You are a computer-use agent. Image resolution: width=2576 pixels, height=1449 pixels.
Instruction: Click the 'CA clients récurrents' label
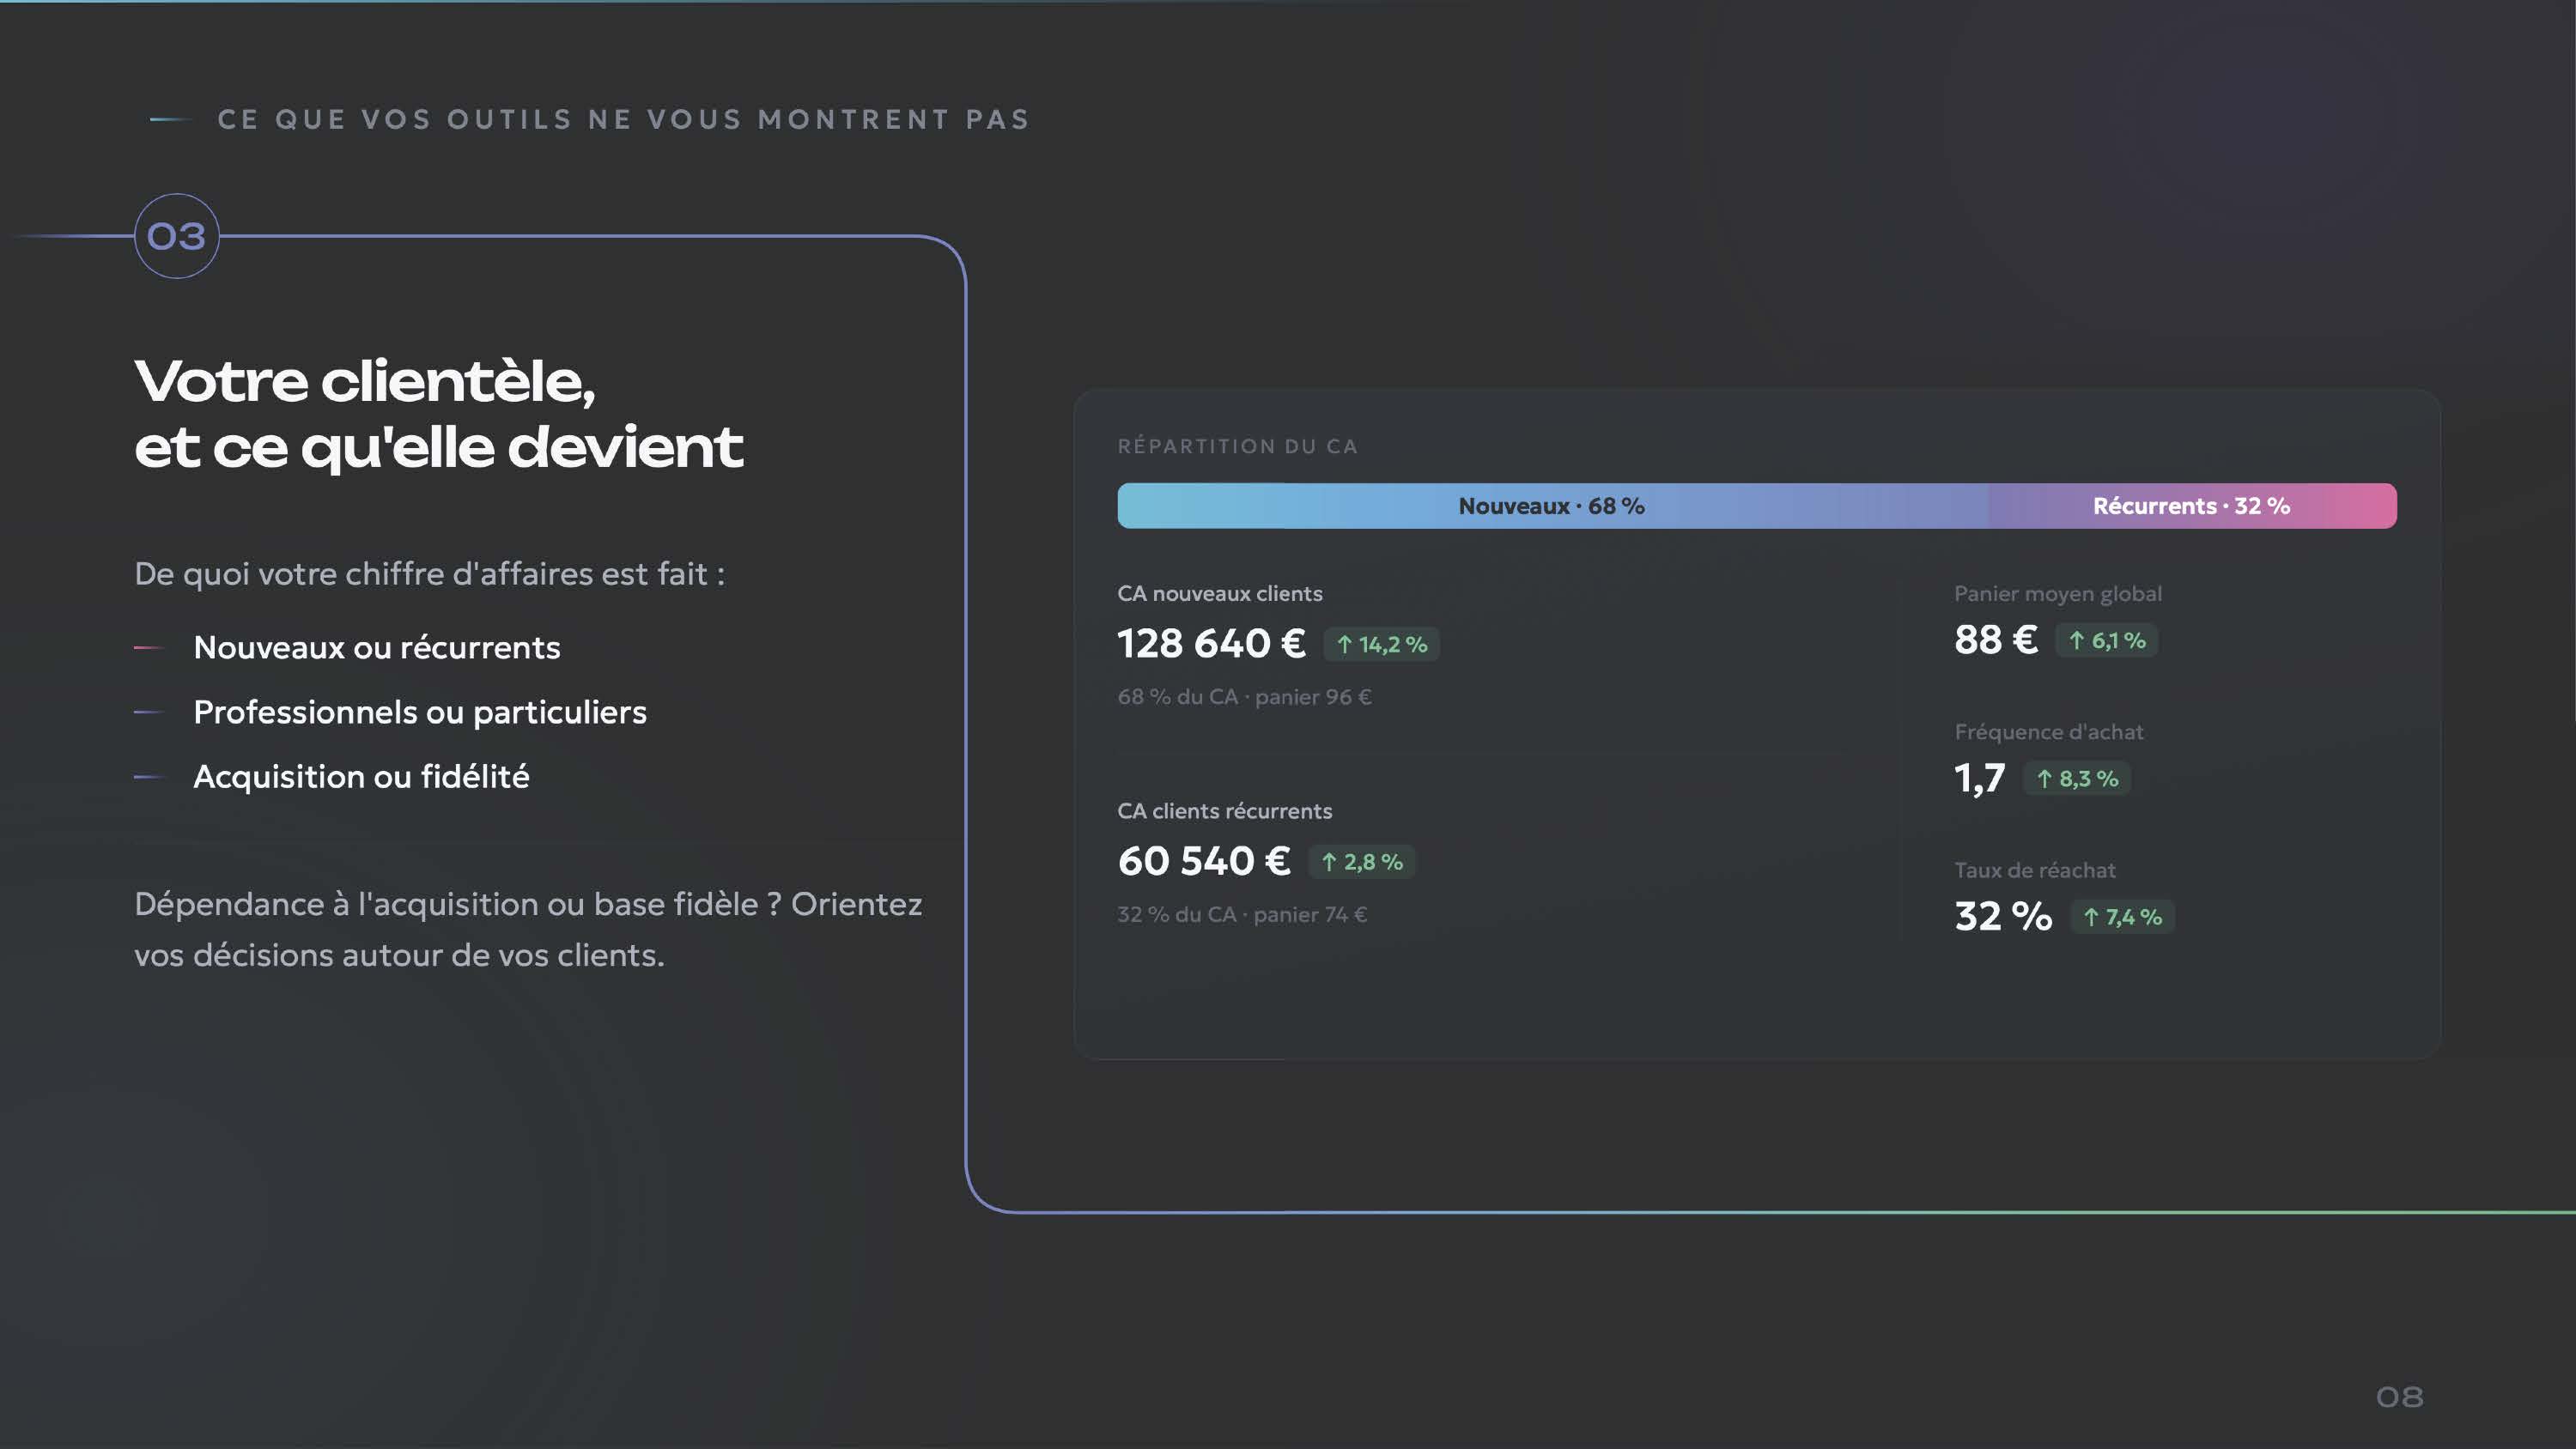click(x=1225, y=811)
